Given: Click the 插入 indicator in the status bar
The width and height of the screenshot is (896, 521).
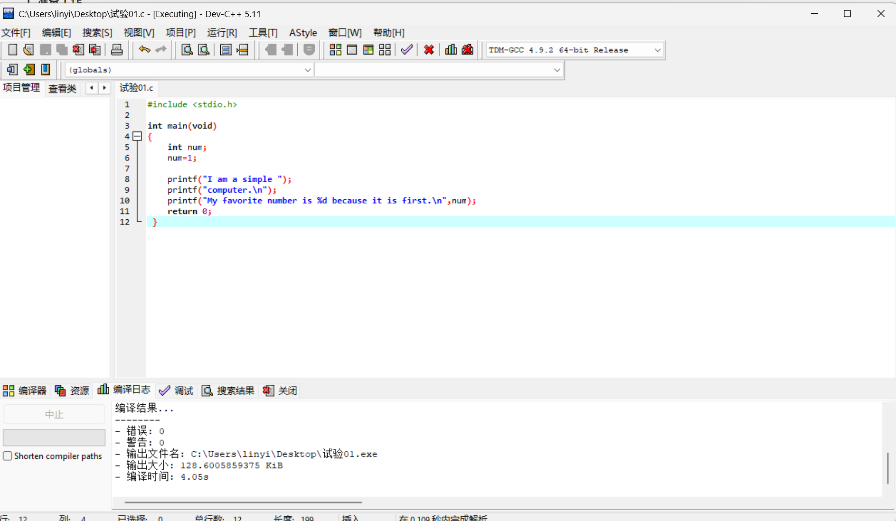Looking at the screenshot, I should click(350, 518).
